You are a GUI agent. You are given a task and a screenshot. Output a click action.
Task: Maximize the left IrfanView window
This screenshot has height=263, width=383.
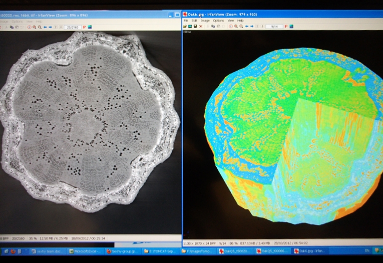pos(177,15)
